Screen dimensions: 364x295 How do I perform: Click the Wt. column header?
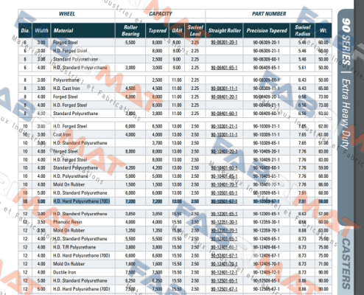pos(323,30)
